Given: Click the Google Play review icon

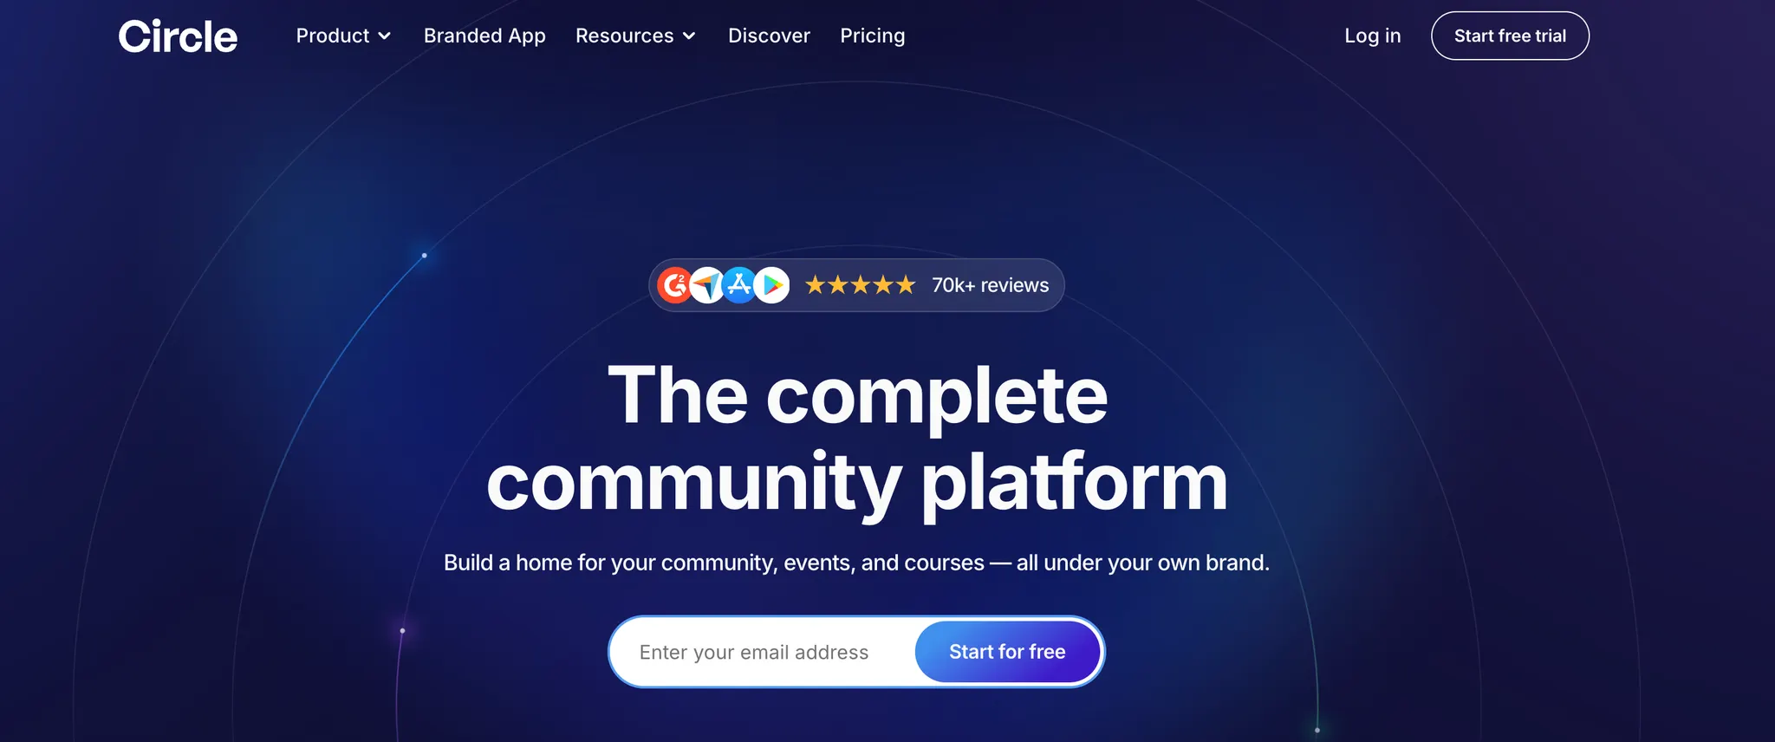Looking at the screenshot, I should click(x=771, y=285).
